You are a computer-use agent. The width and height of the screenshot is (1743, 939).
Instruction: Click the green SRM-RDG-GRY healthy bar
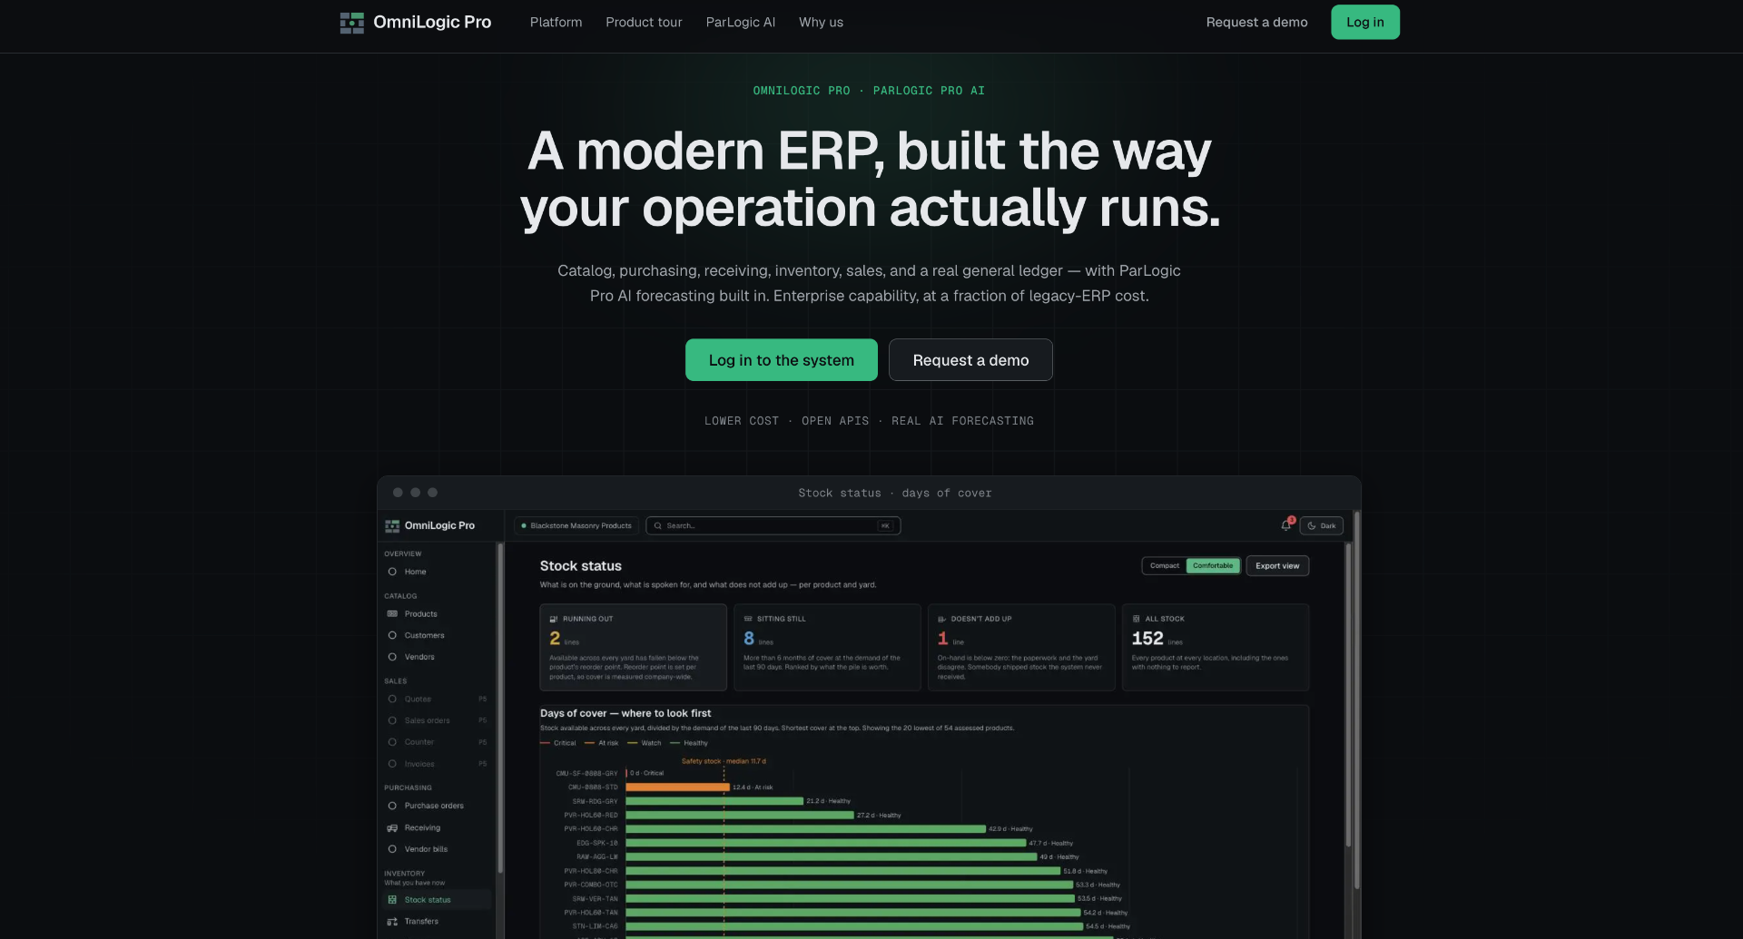click(714, 801)
